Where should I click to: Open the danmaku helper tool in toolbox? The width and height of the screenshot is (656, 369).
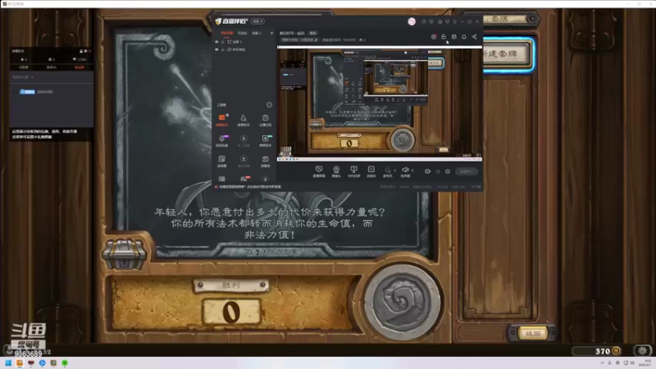pyautogui.click(x=221, y=120)
